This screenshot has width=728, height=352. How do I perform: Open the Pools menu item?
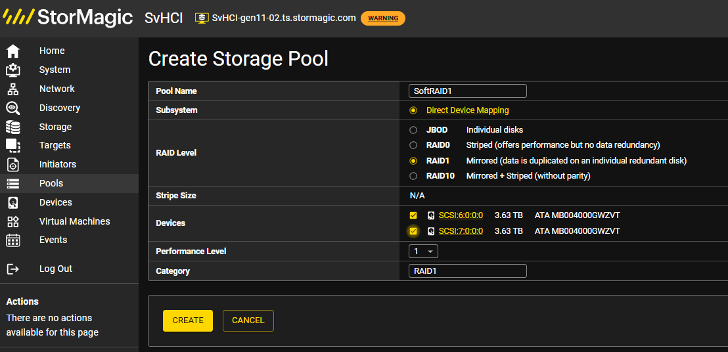(51, 183)
